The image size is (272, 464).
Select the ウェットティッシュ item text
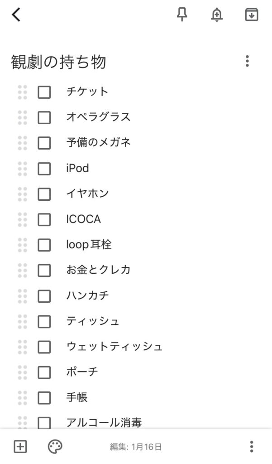[x=114, y=347]
